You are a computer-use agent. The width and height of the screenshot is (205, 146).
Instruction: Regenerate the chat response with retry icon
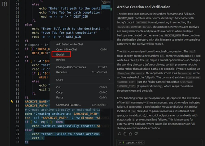119,134
